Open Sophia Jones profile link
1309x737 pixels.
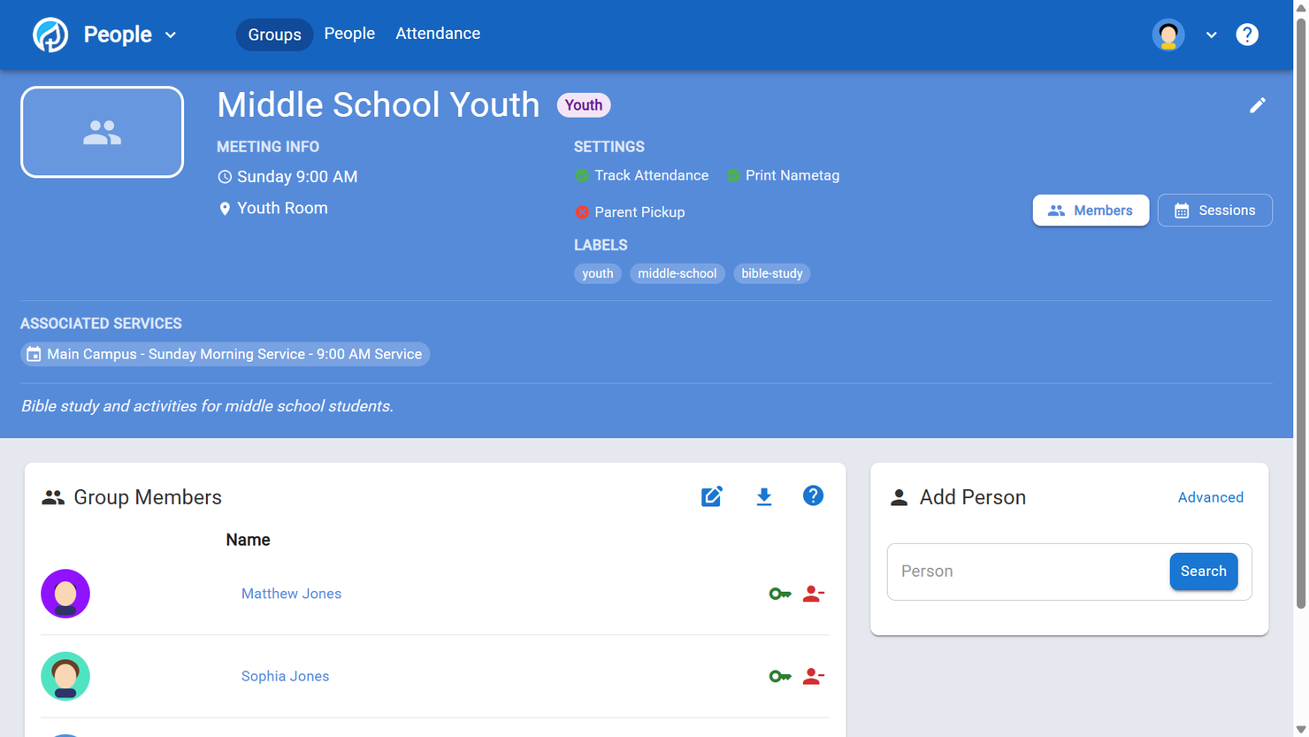point(285,676)
